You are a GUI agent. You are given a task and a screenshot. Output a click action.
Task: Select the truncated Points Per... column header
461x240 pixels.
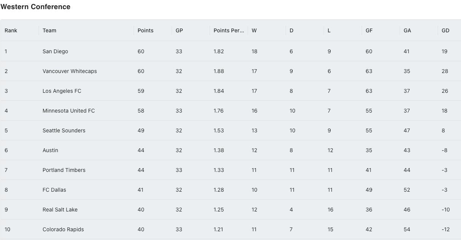(229, 30)
